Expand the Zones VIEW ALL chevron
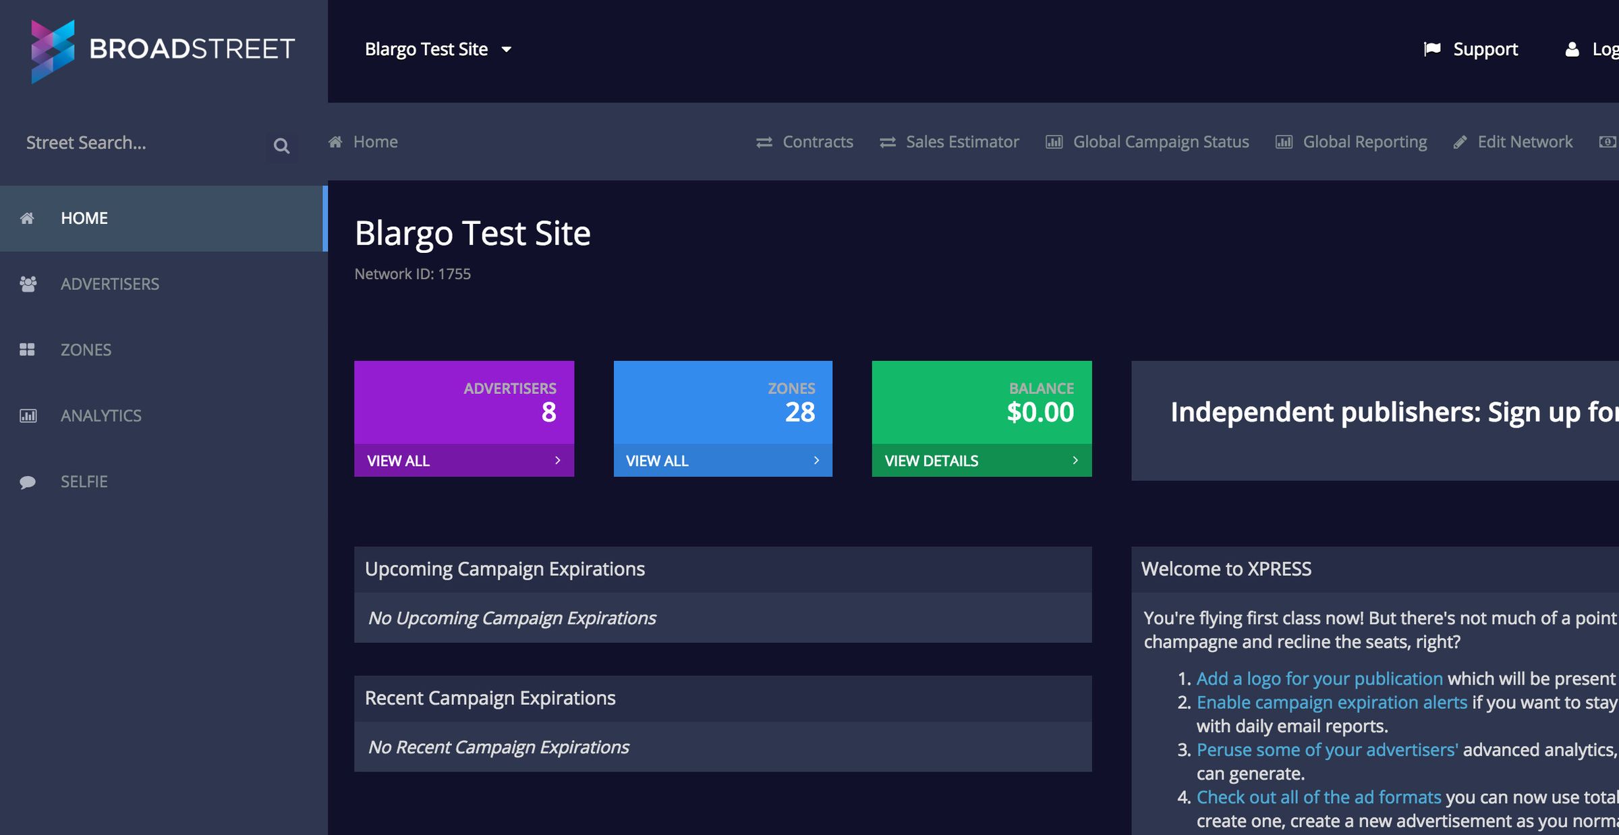The height and width of the screenshot is (835, 1619). (x=816, y=460)
